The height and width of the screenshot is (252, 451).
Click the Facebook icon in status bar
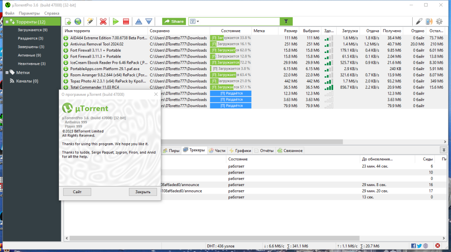[413, 246]
